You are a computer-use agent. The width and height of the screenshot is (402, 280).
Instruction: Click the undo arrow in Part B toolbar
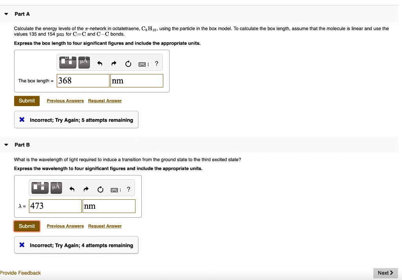72,189
